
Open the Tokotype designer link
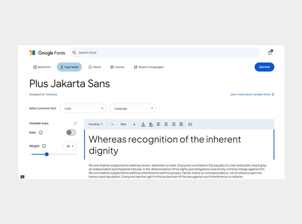tap(51, 94)
